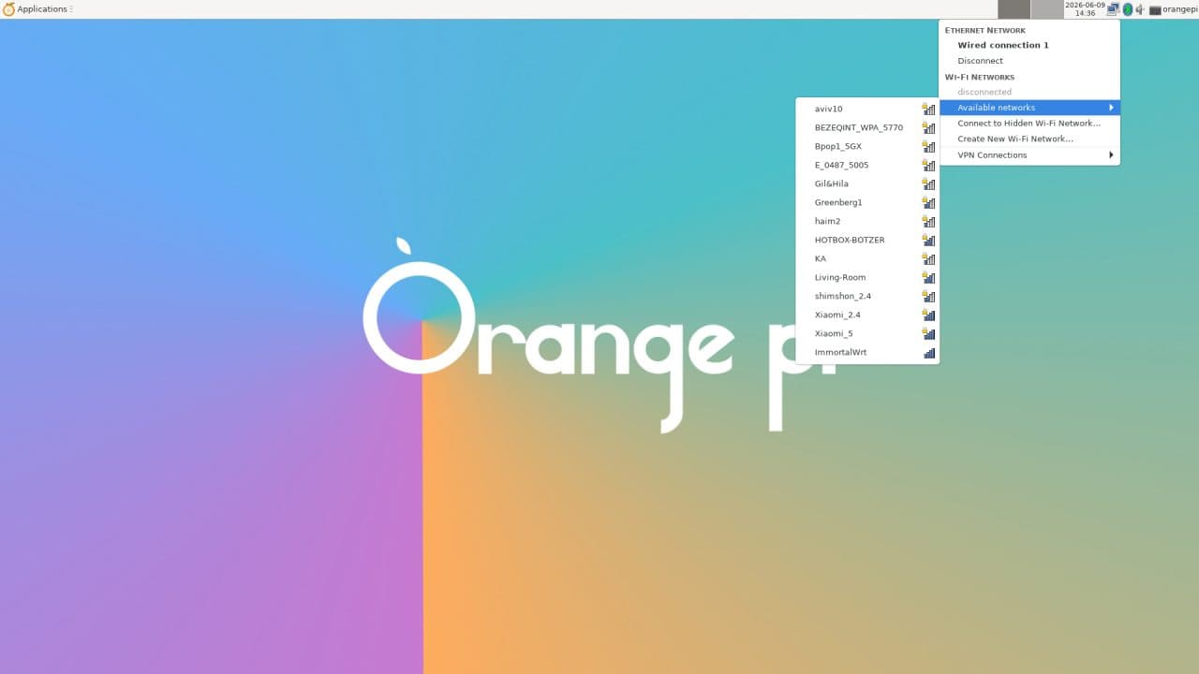The image size is (1199, 674).
Task: Click the open-network signal icon for ImmortalWrt
Action: (929, 353)
